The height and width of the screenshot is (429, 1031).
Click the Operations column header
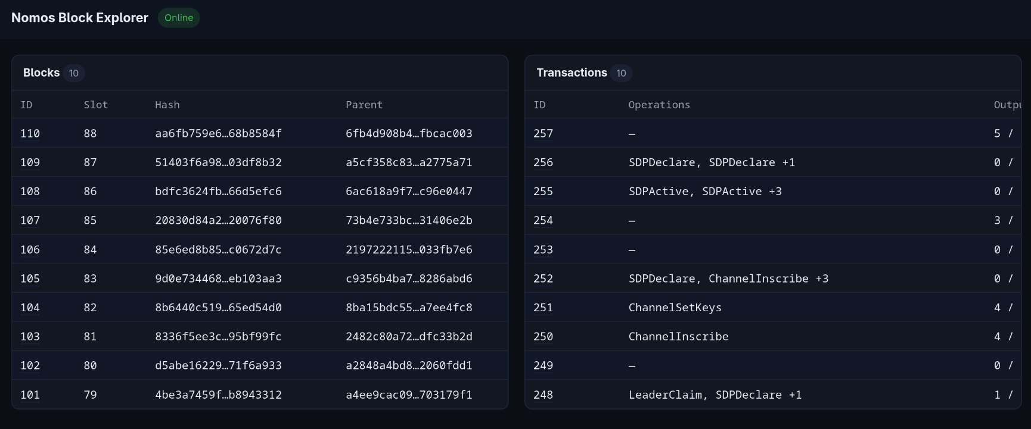tap(659, 105)
